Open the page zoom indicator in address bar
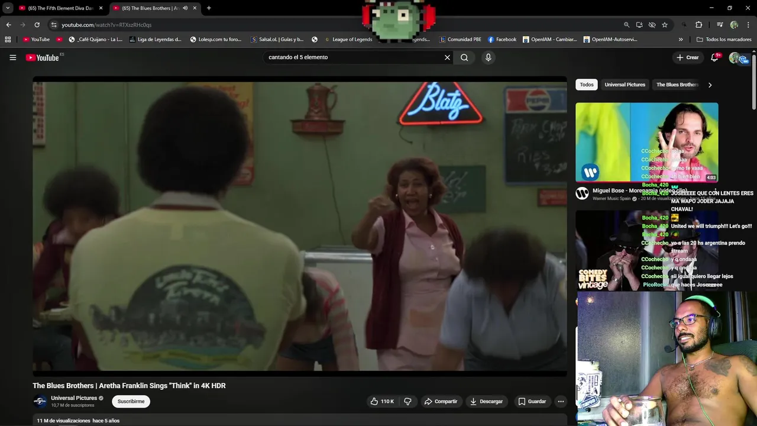This screenshot has width=757, height=426. (x=626, y=25)
